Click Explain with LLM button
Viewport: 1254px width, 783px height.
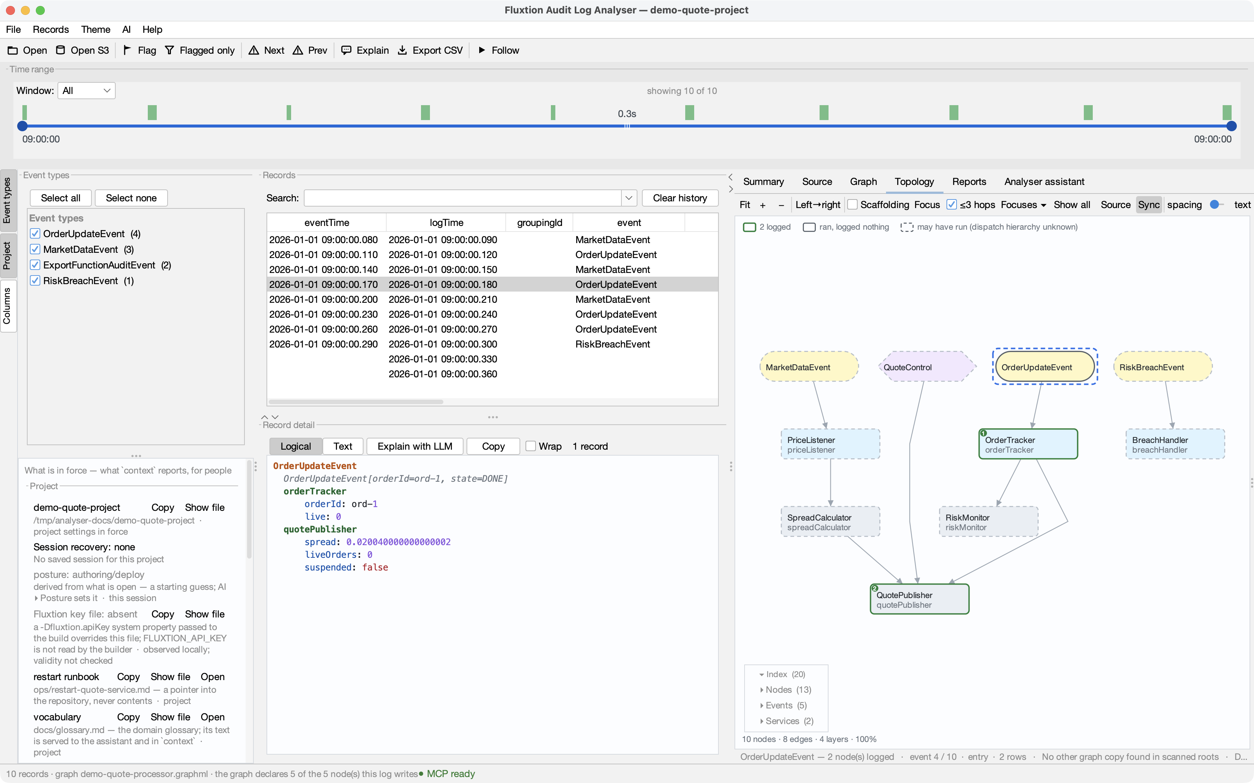pyautogui.click(x=415, y=446)
